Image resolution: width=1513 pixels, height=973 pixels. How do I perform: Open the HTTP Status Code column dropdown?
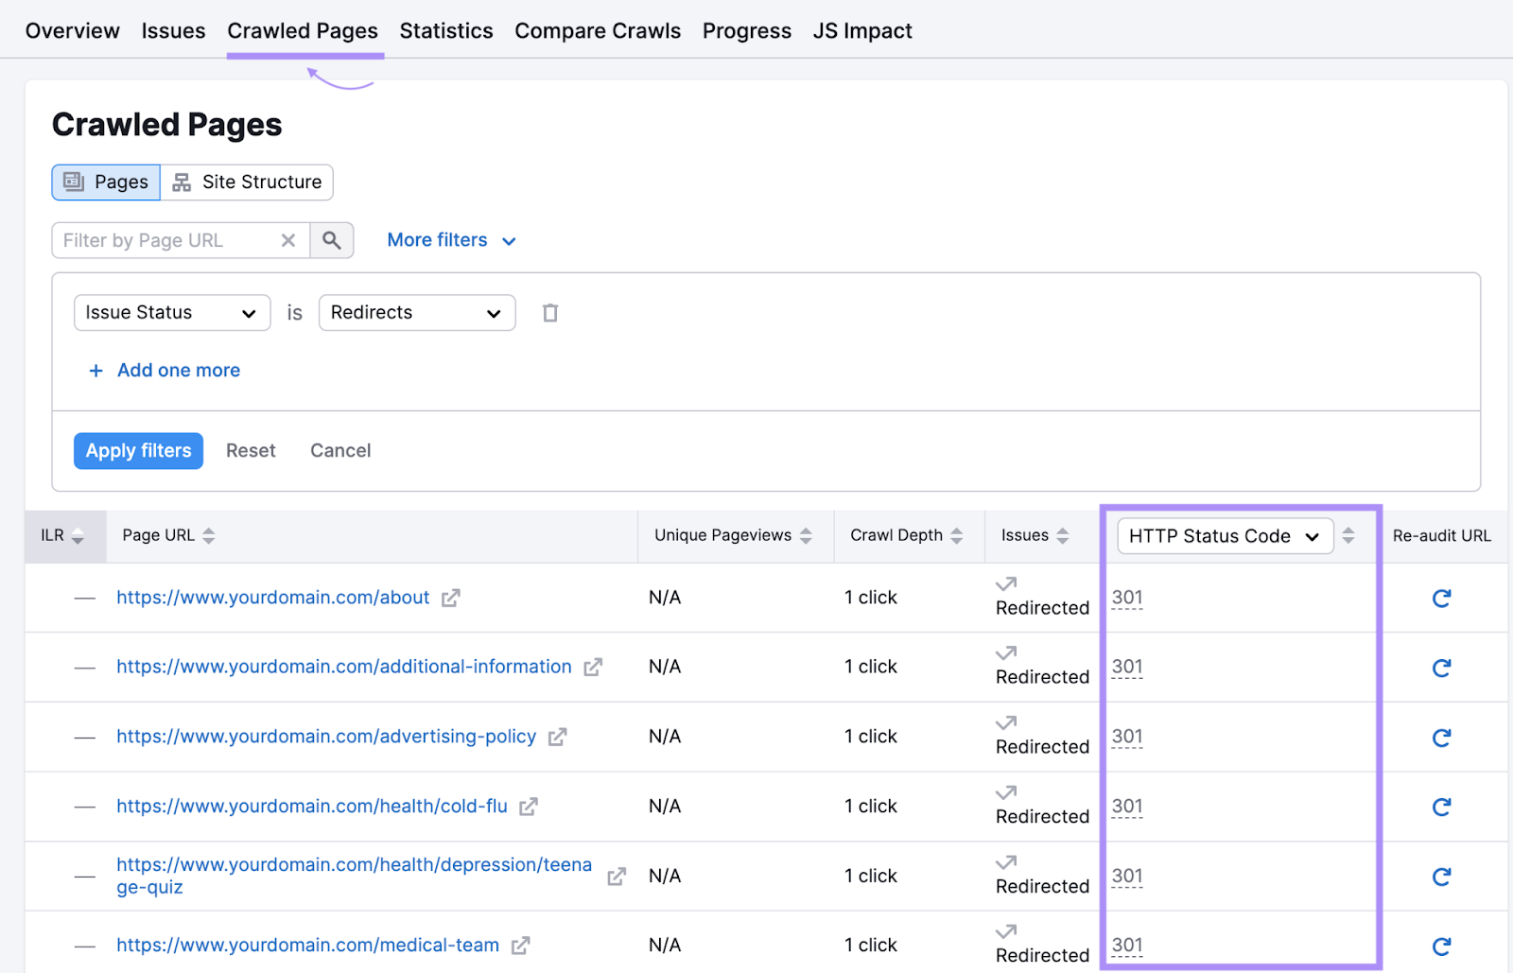[1224, 535]
